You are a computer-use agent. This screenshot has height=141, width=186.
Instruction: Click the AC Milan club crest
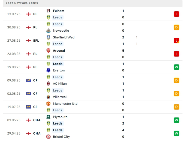tap(48, 84)
